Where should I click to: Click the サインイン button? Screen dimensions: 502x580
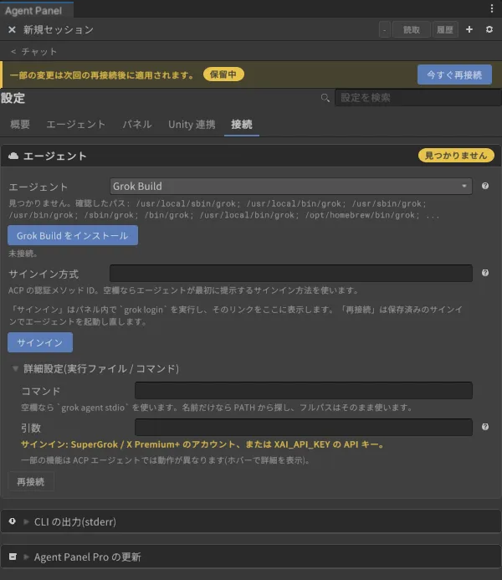tap(40, 342)
